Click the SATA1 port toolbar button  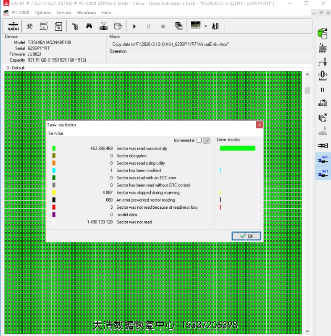(13, 26)
